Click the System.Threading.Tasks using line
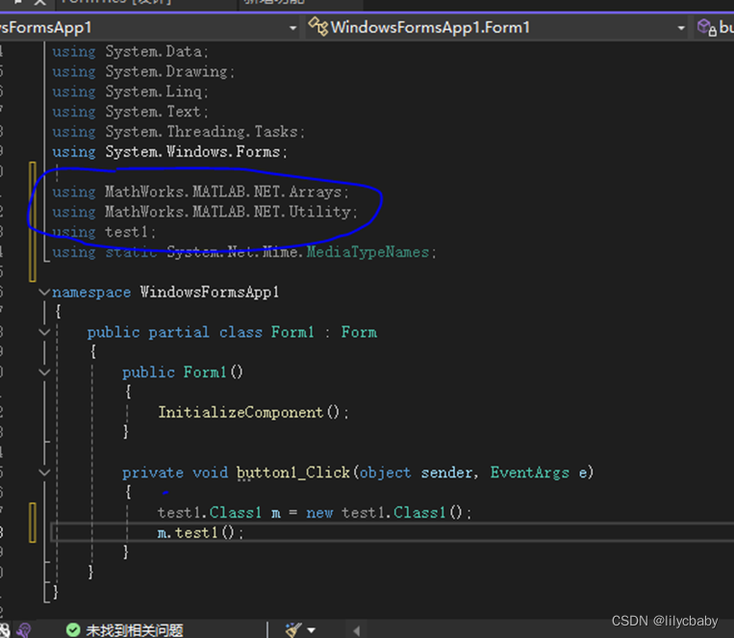Viewport: 734px width, 638px height. coord(178,132)
